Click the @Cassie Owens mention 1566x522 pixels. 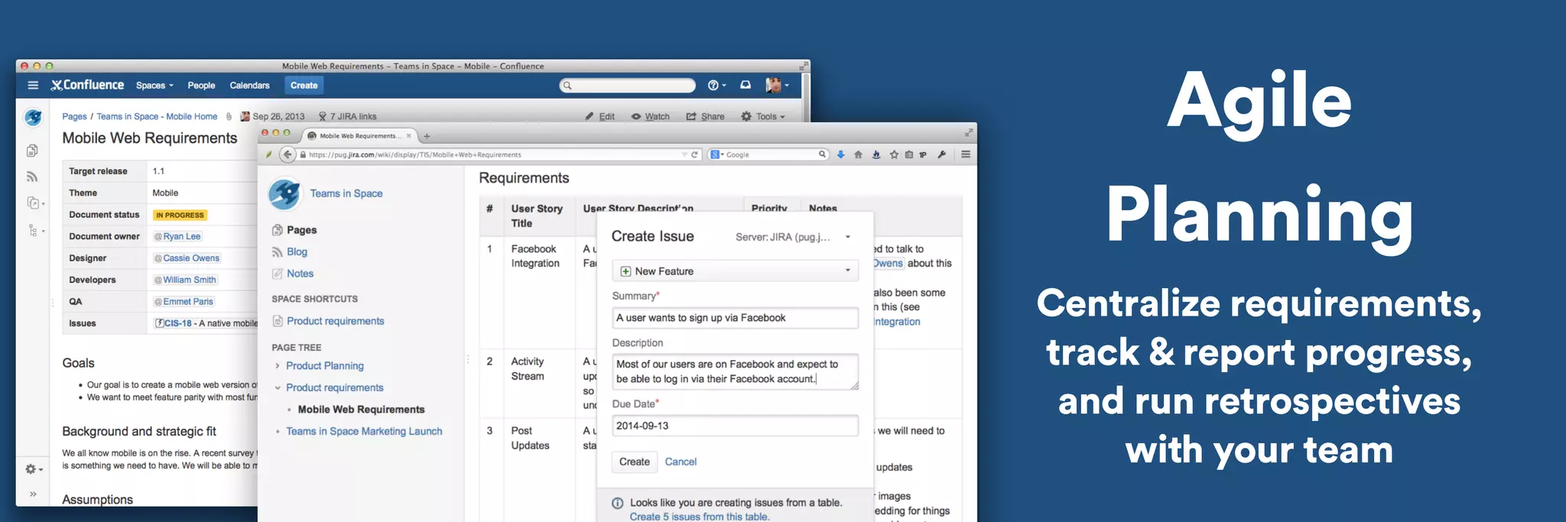(x=187, y=258)
